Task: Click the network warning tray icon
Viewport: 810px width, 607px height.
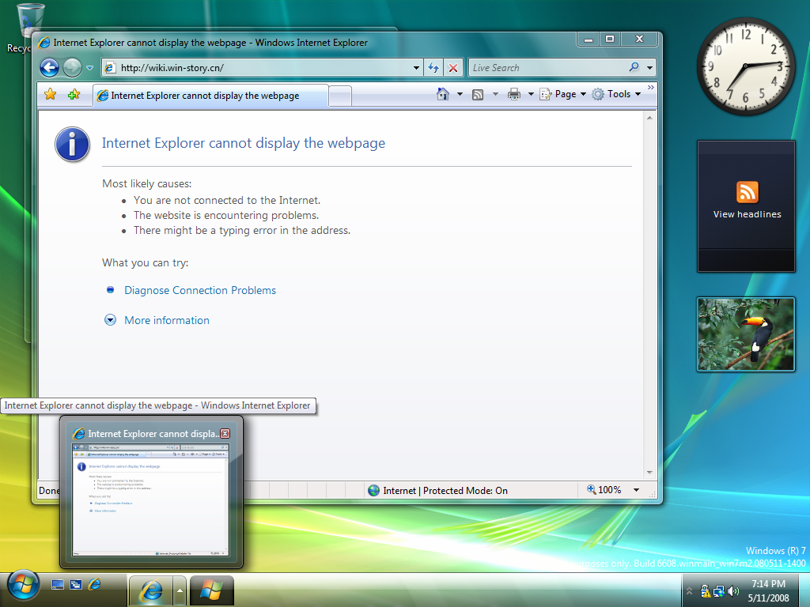Action: point(705,591)
